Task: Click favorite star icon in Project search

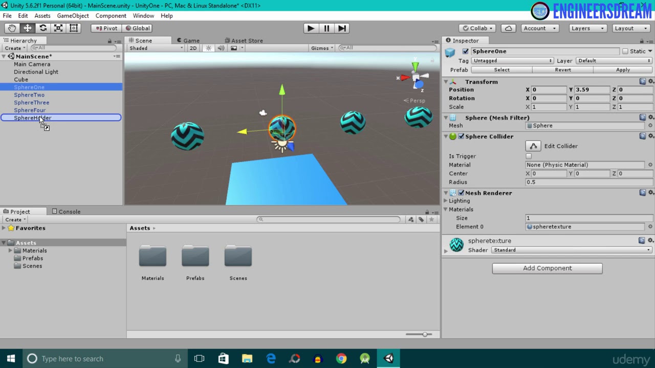Action: pos(431,219)
